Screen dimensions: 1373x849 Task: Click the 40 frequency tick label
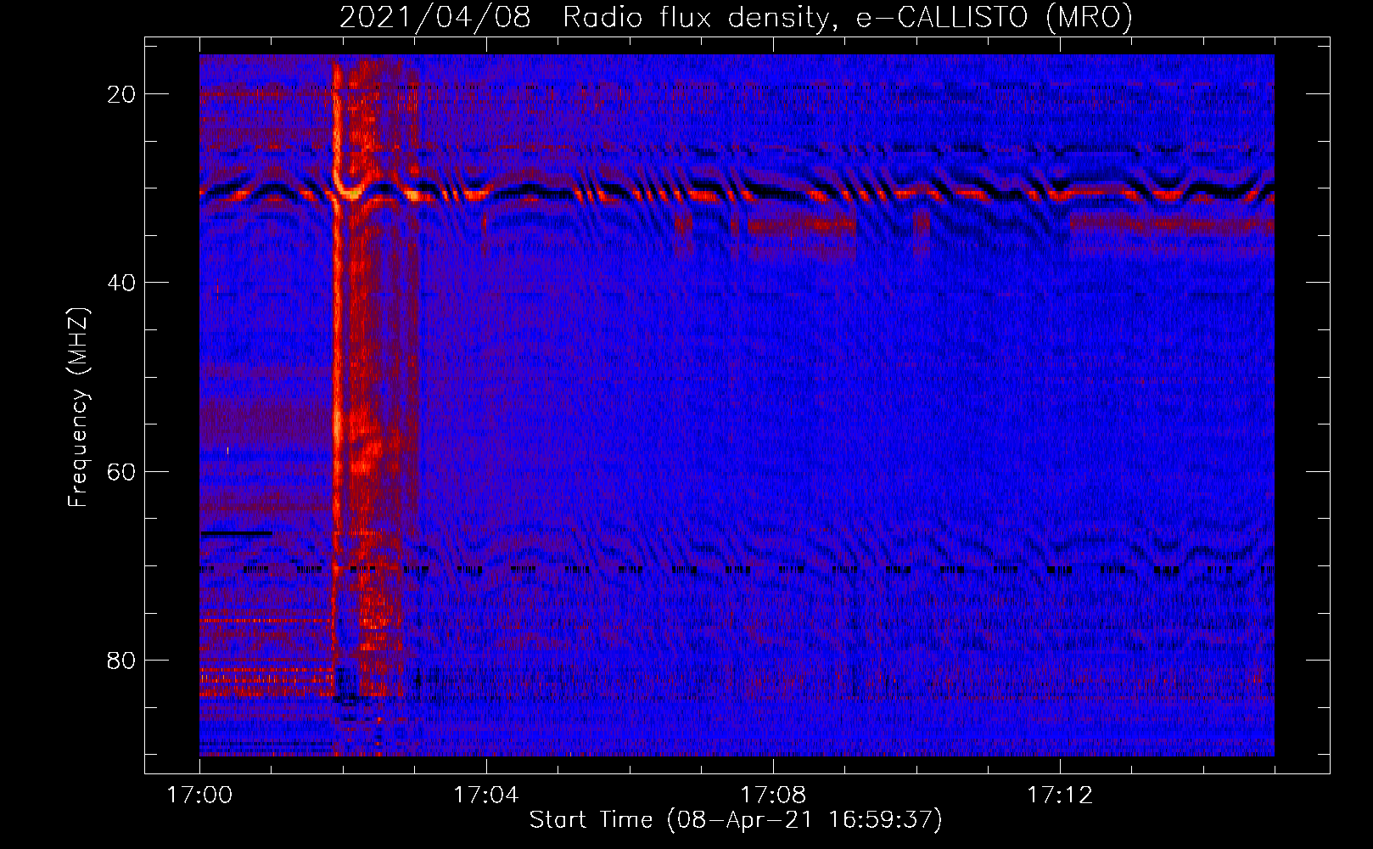122,283
